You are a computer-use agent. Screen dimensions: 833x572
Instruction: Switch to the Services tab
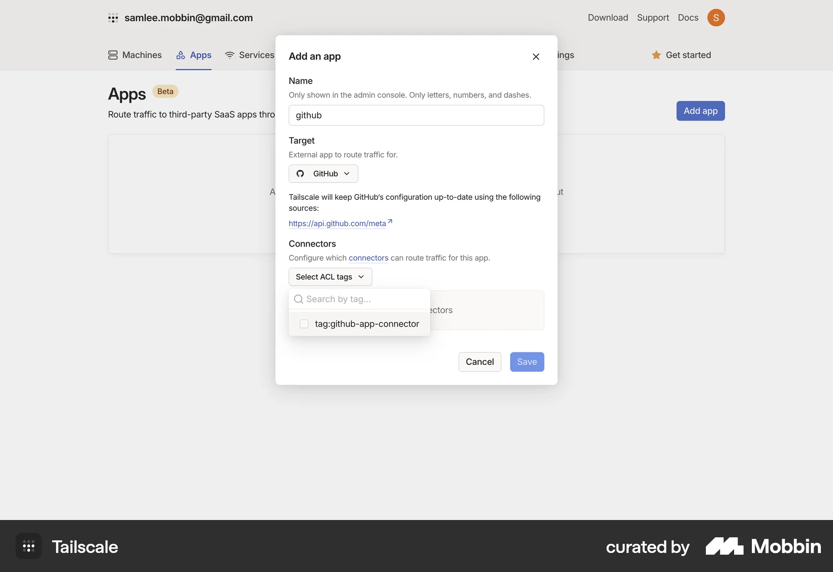(257, 55)
